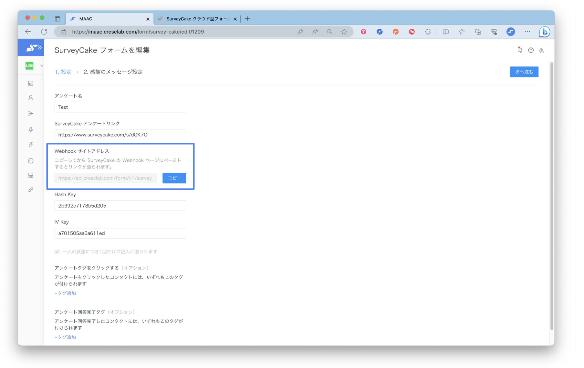
Task: Open the chat bubble icon in sidebar
Action: pyautogui.click(x=31, y=161)
